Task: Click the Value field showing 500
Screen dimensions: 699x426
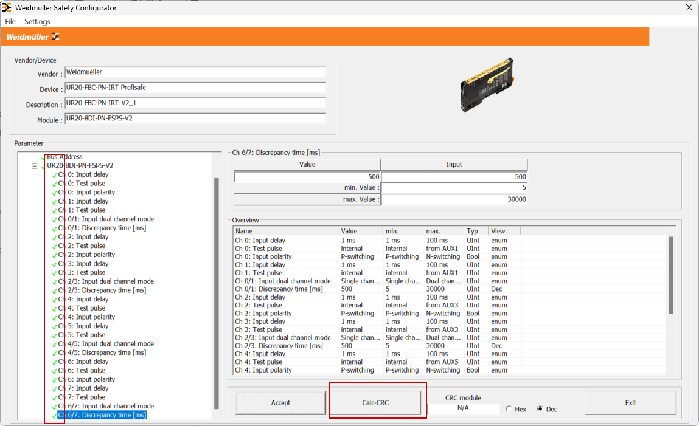Action: tap(307, 177)
